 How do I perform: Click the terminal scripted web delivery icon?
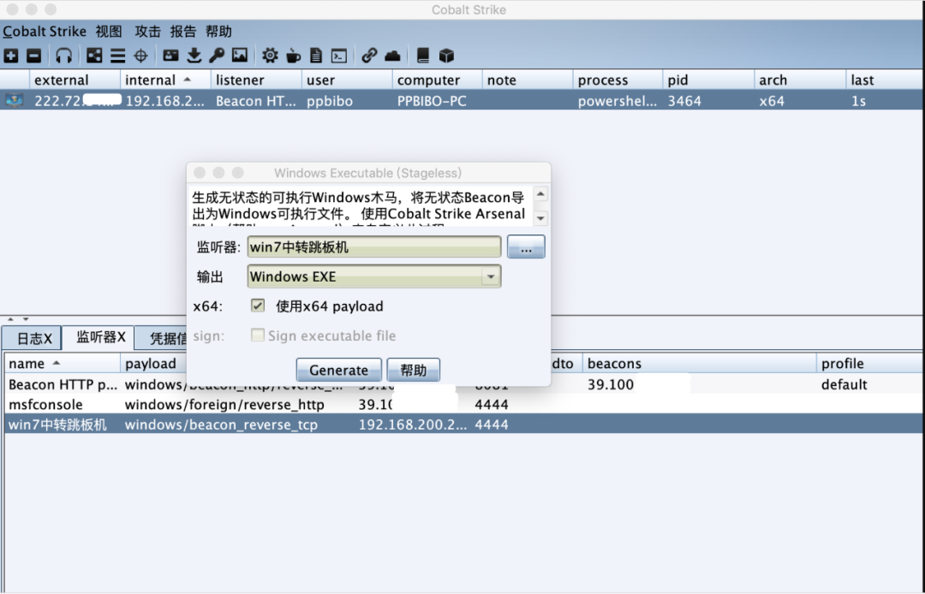(339, 56)
